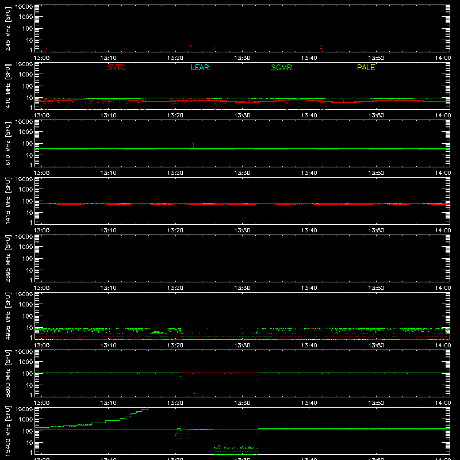The image size is (460, 460).
Task: Click the 100 tick on the 8800 MHz axis
Action: [x=28, y=373]
